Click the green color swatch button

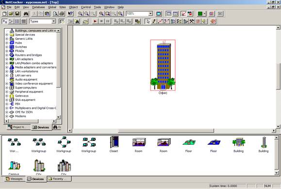tap(200, 14)
